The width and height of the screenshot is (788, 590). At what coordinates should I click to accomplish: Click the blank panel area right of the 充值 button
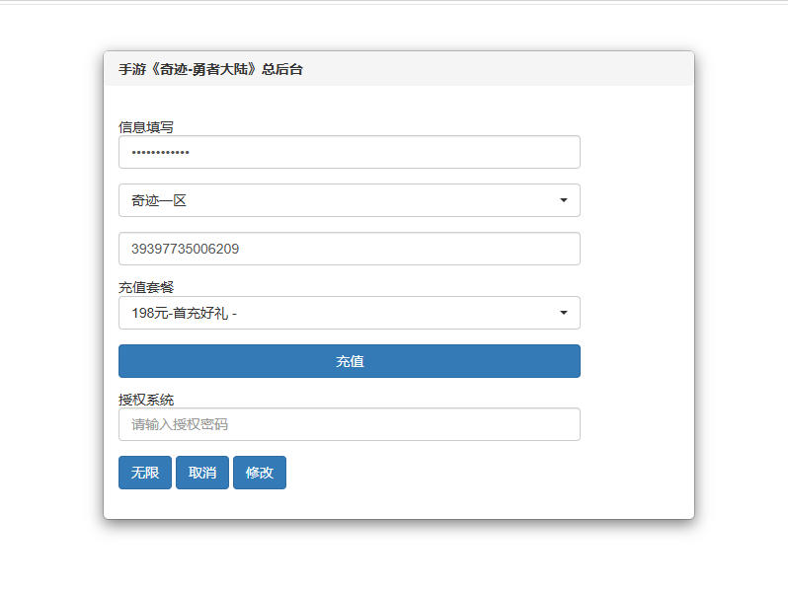tap(637, 361)
